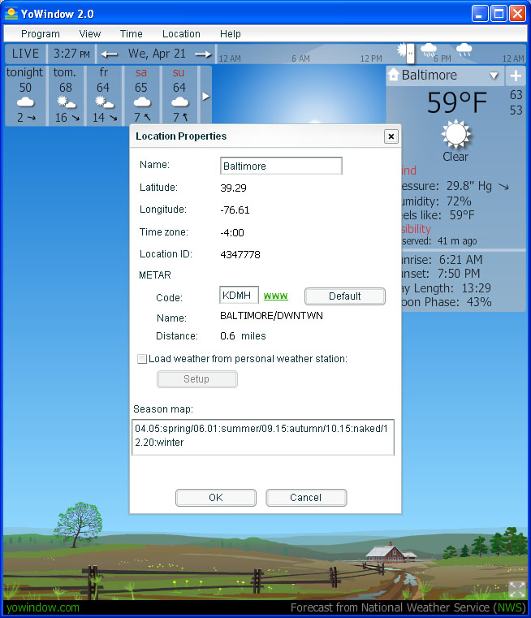The width and height of the screenshot is (531, 618).
Task: Open the View menu
Action: coord(90,34)
